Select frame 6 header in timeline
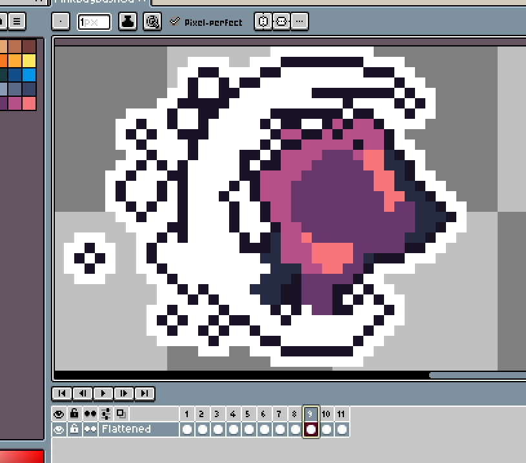This screenshot has width=526, height=463. pos(264,414)
